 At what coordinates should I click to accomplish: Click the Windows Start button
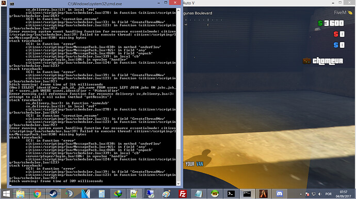[6, 194]
